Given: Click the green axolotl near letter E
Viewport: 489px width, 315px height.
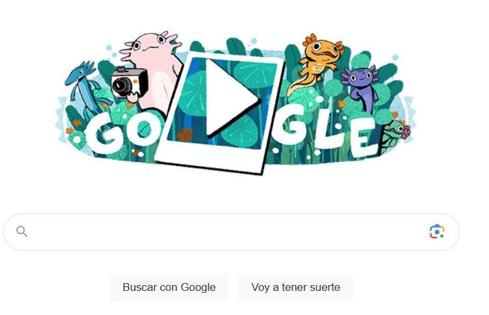Looking at the screenshot, I should pos(394,135).
